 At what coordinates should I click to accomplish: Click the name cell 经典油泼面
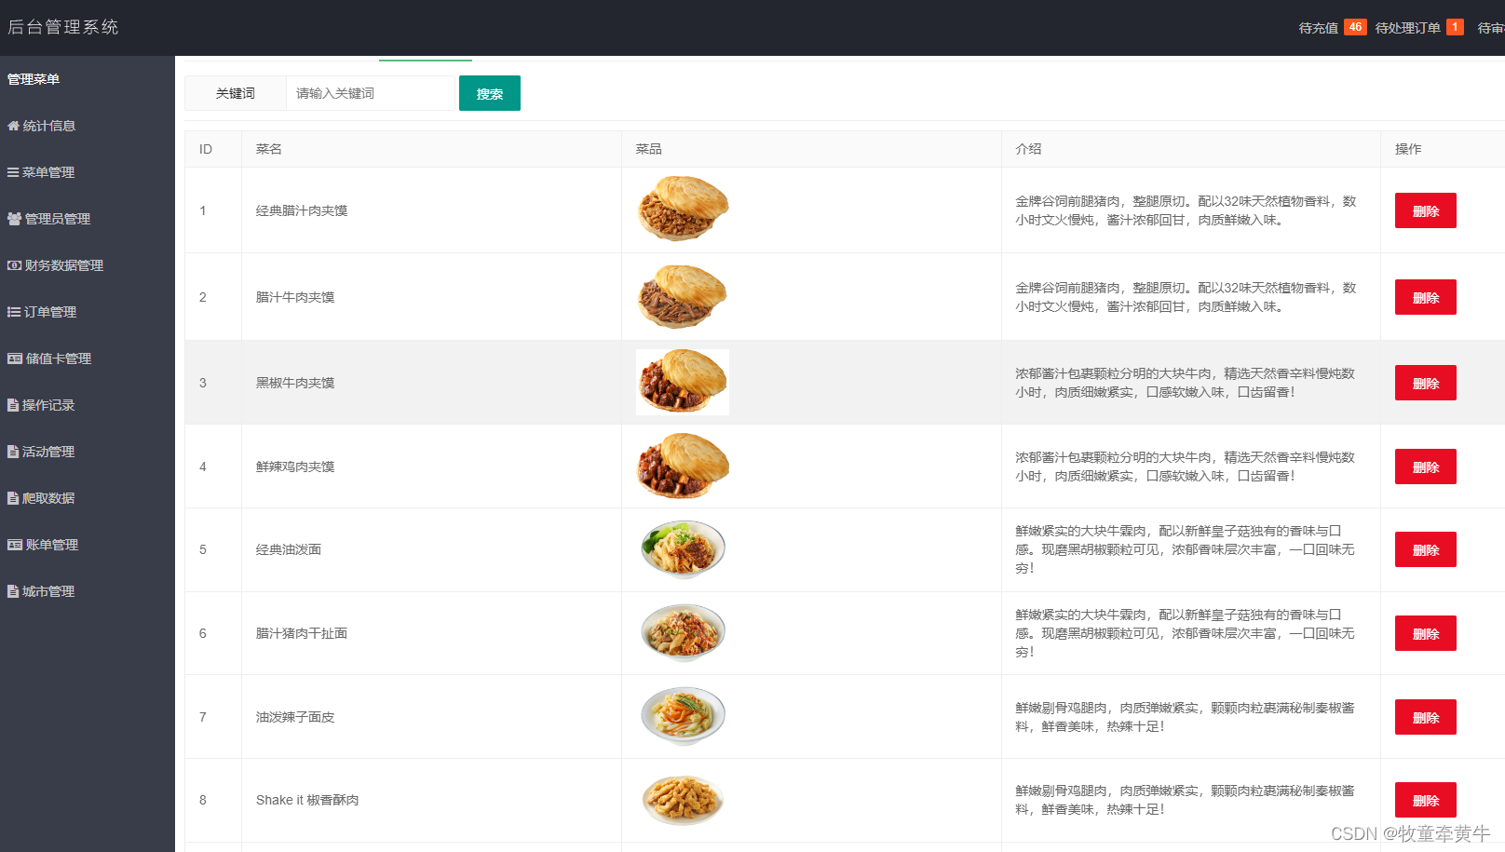[289, 549]
